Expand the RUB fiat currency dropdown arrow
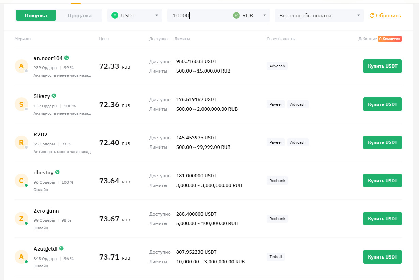Viewport: 419px width, 280px height. [x=264, y=15]
